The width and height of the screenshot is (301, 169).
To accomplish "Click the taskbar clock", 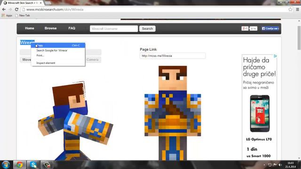I will 291,165.
